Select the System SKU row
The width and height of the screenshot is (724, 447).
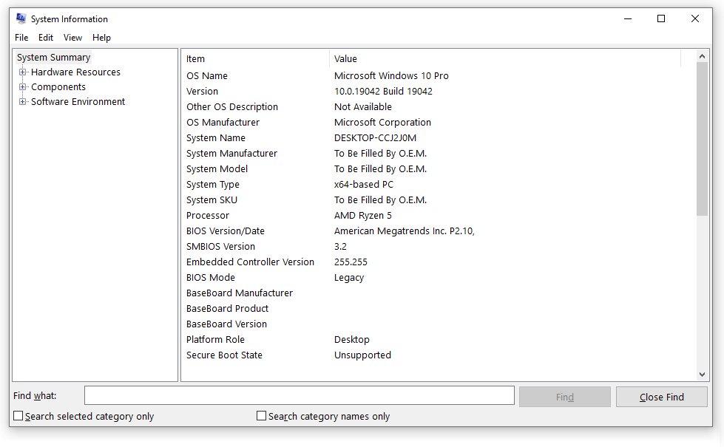tap(212, 200)
